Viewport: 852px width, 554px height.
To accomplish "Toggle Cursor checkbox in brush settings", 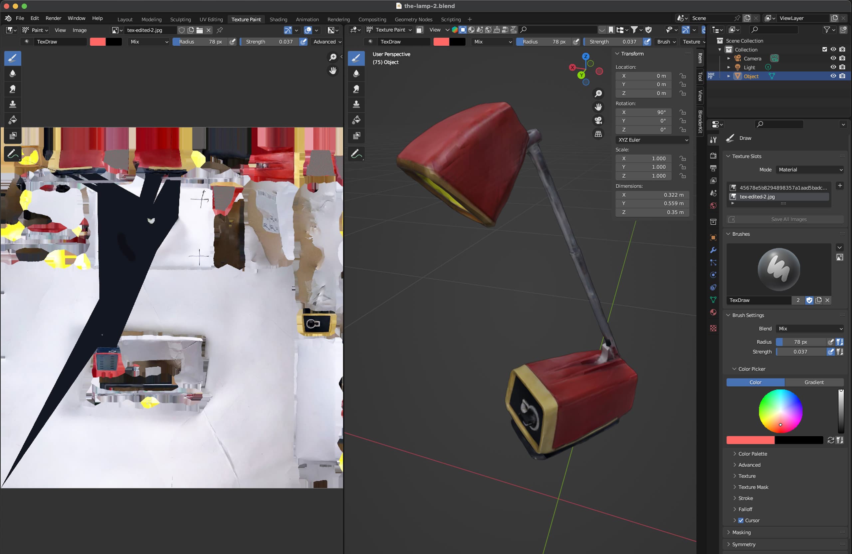I will [741, 520].
